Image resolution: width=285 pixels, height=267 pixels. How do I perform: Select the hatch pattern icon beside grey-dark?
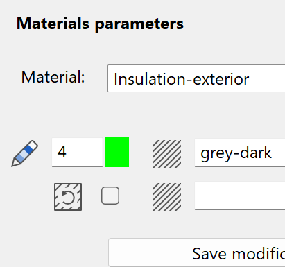(x=167, y=154)
